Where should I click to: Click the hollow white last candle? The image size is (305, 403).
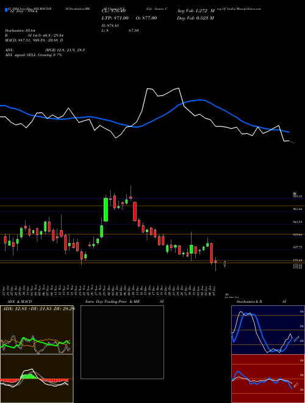225,264
